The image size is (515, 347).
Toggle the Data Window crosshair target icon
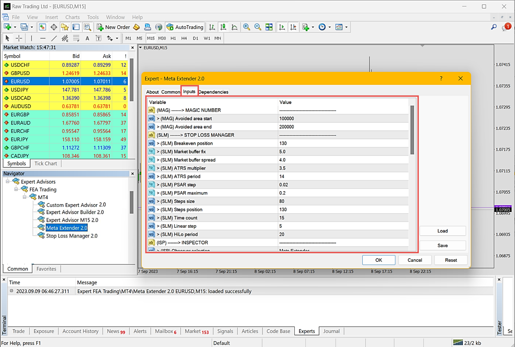point(54,27)
